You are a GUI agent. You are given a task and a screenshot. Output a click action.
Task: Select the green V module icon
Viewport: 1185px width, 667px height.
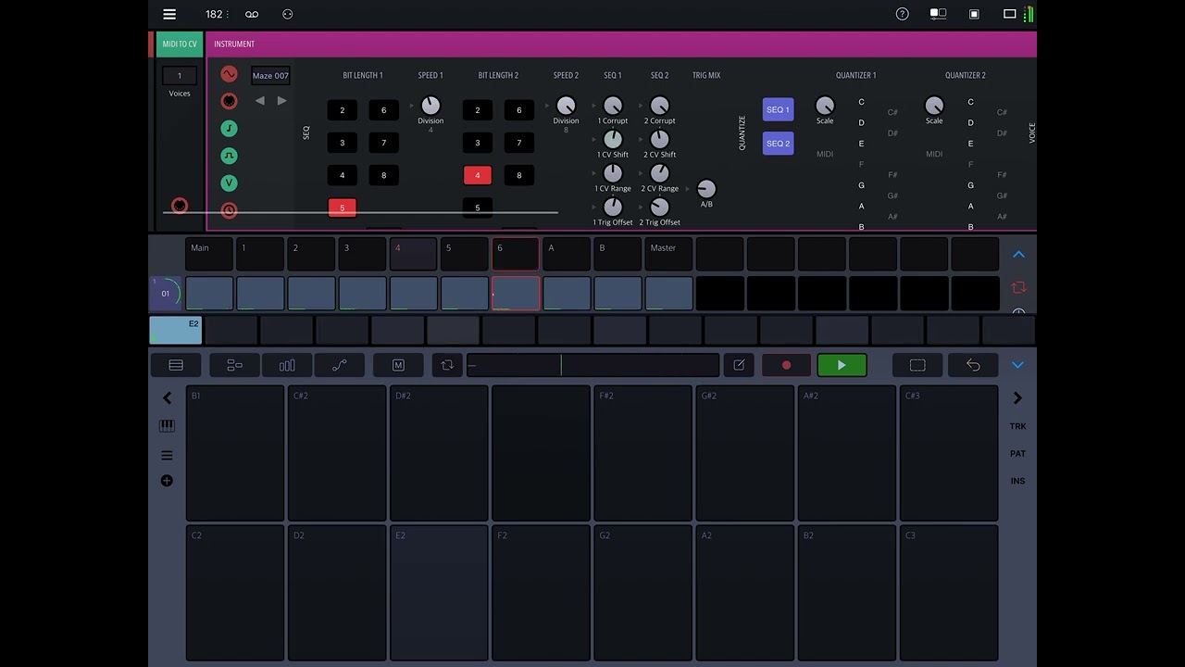tap(229, 183)
